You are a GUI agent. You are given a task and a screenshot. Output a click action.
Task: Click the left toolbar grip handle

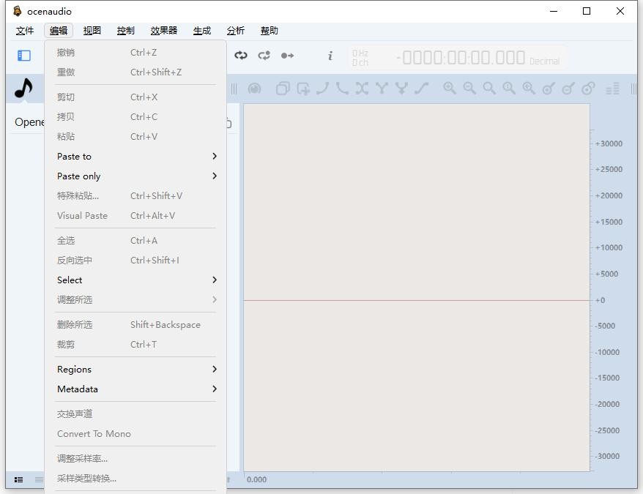(x=234, y=89)
